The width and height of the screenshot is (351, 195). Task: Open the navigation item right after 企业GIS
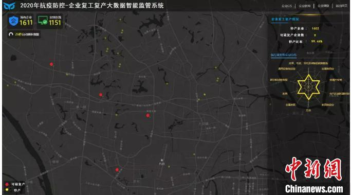coord(305,6)
